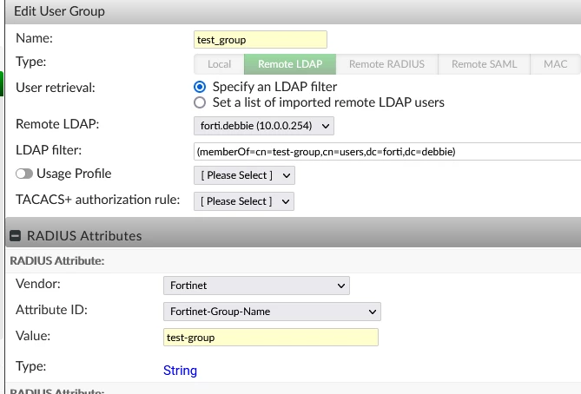Click the Remote LDAP type button
This screenshot has width=581, height=394.
pos(290,64)
